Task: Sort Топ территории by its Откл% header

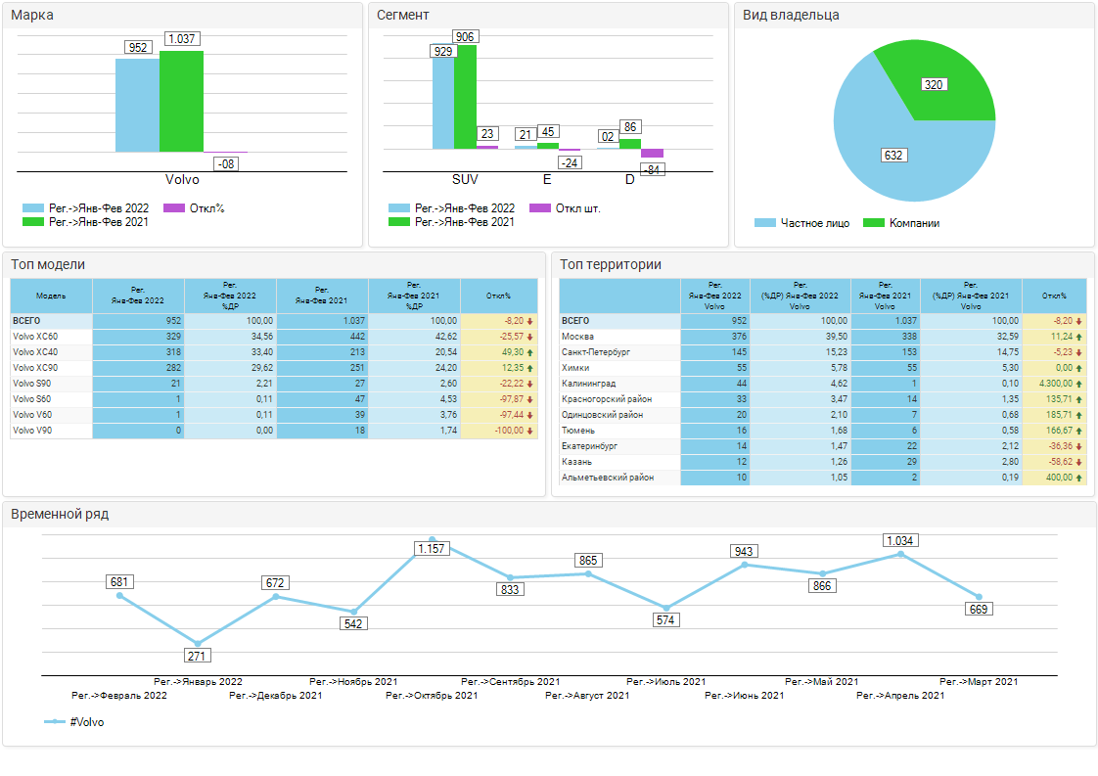Action: click(x=1054, y=296)
